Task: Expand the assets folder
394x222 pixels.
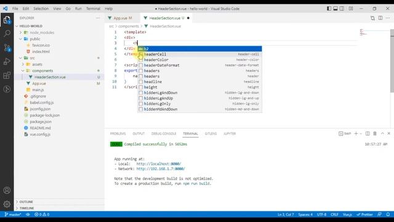Action: [x=23, y=64]
